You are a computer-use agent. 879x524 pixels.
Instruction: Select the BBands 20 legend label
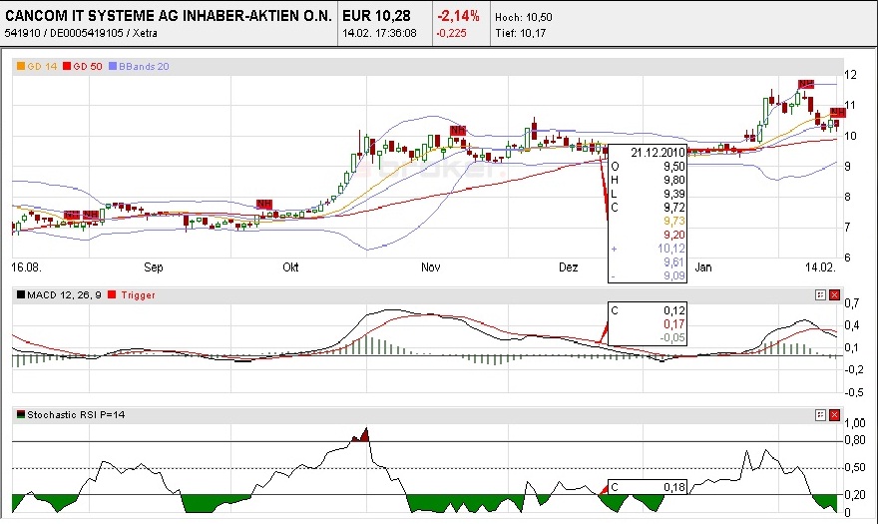(144, 66)
